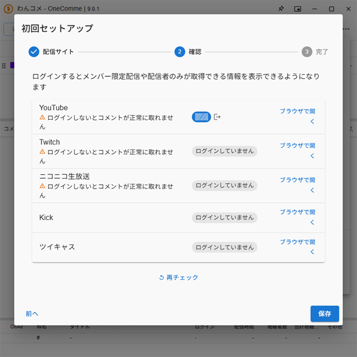Minimize the OneComme window

[x=315, y=9]
